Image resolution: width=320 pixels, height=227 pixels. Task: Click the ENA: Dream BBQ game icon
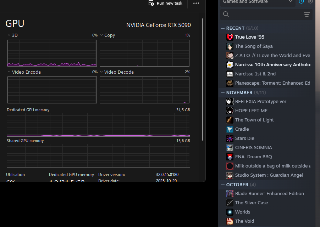tap(230, 157)
